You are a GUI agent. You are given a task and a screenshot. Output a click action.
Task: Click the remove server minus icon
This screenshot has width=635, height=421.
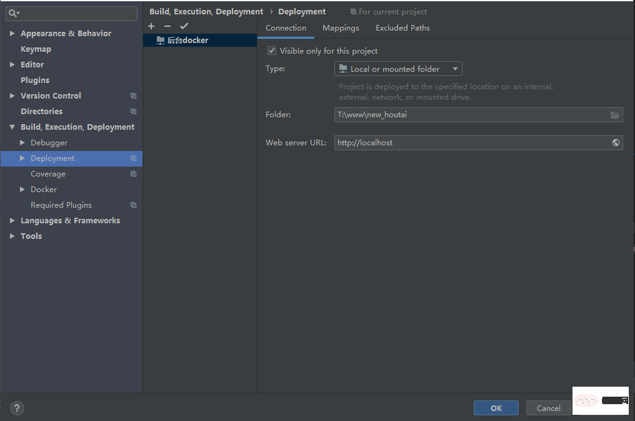[x=167, y=26]
